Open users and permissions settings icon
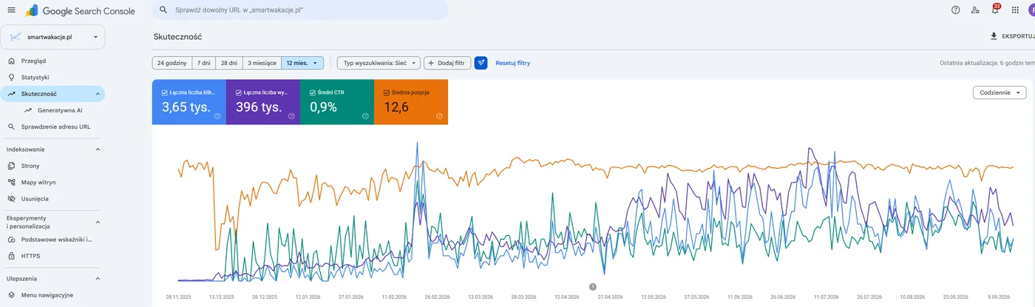Screen dimensions: 1035x307 click(976, 10)
